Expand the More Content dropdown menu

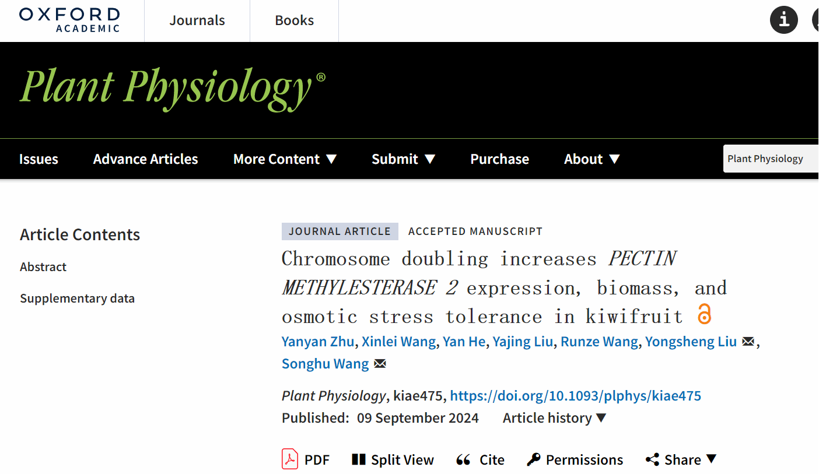[285, 159]
